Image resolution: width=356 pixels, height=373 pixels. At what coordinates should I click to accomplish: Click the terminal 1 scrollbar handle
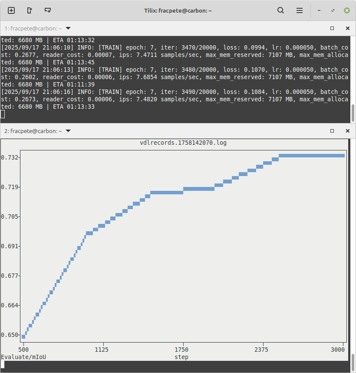pyautogui.click(x=353, y=113)
